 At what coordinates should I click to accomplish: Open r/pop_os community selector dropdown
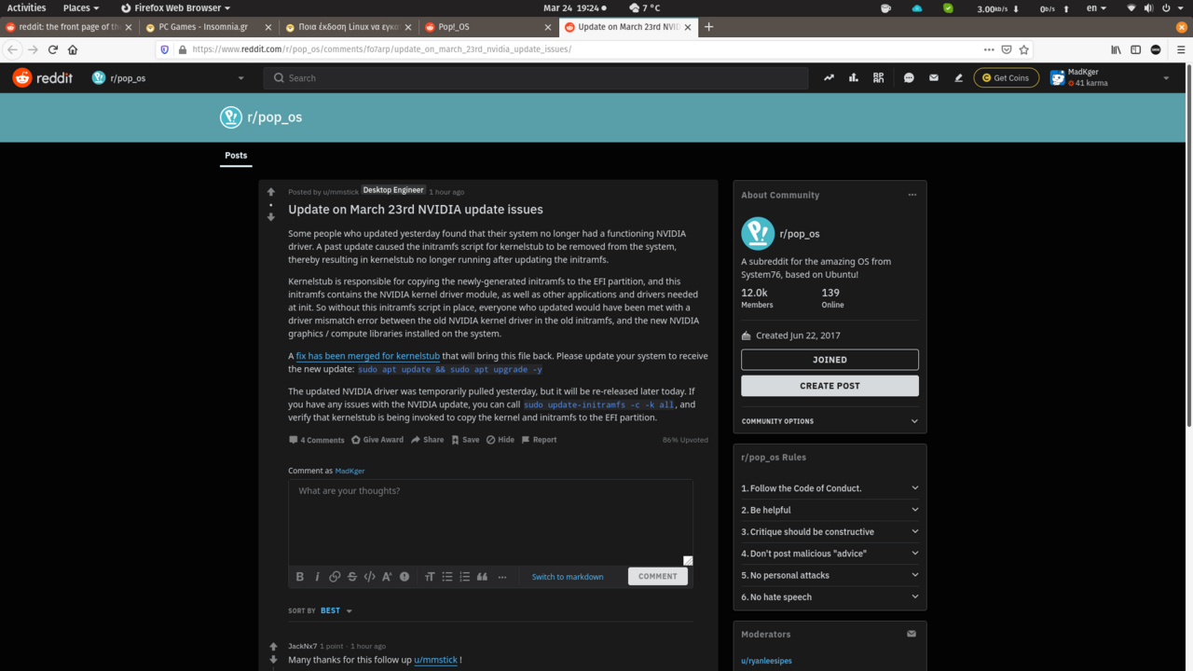tap(168, 78)
